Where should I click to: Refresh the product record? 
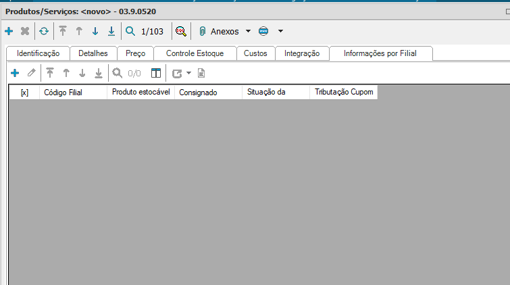point(44,31)
